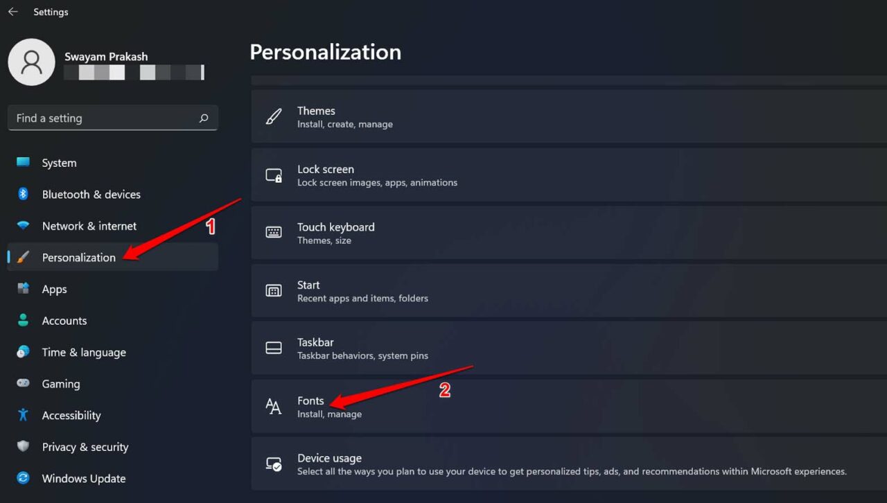Click the Swayam Prakash profile picture
Viewport: 887px width, 503px height.
pos(31,62)
